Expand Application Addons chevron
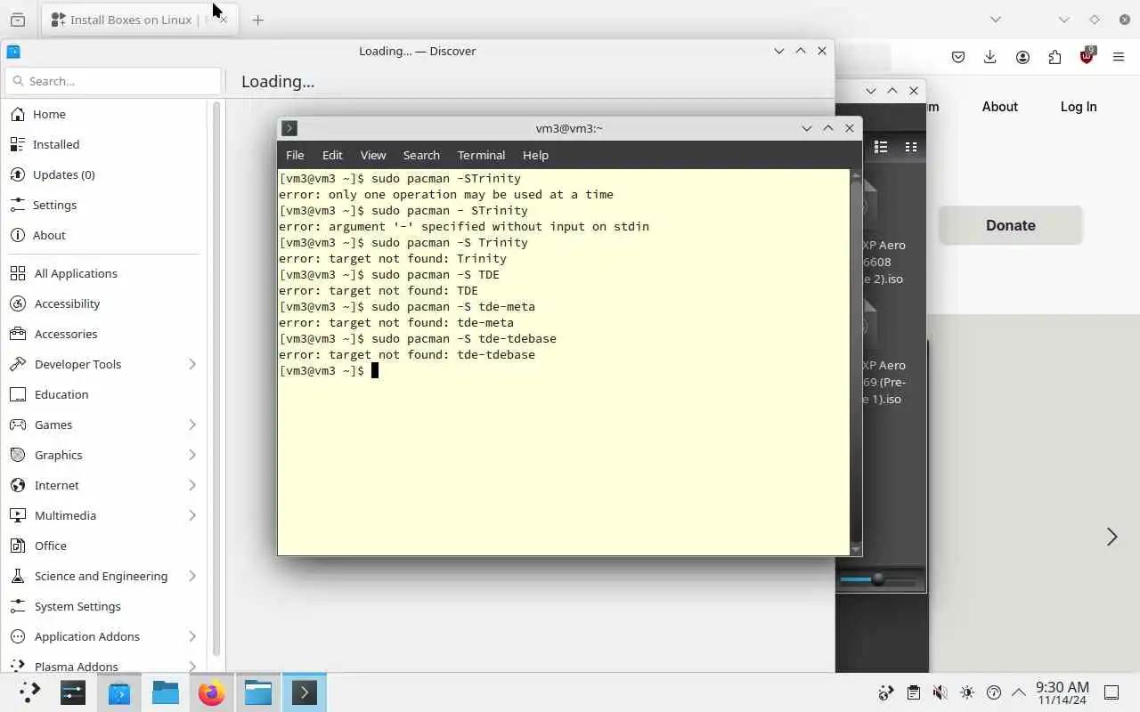 click(x=192, y=636)
